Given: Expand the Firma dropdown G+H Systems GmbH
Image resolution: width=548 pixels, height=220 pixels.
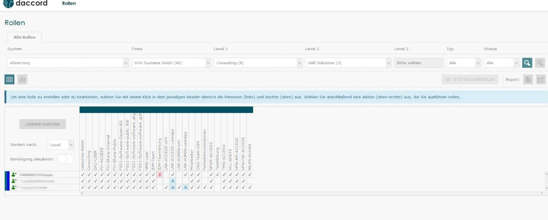Looking at the screenshot, I should click(171, 63).
